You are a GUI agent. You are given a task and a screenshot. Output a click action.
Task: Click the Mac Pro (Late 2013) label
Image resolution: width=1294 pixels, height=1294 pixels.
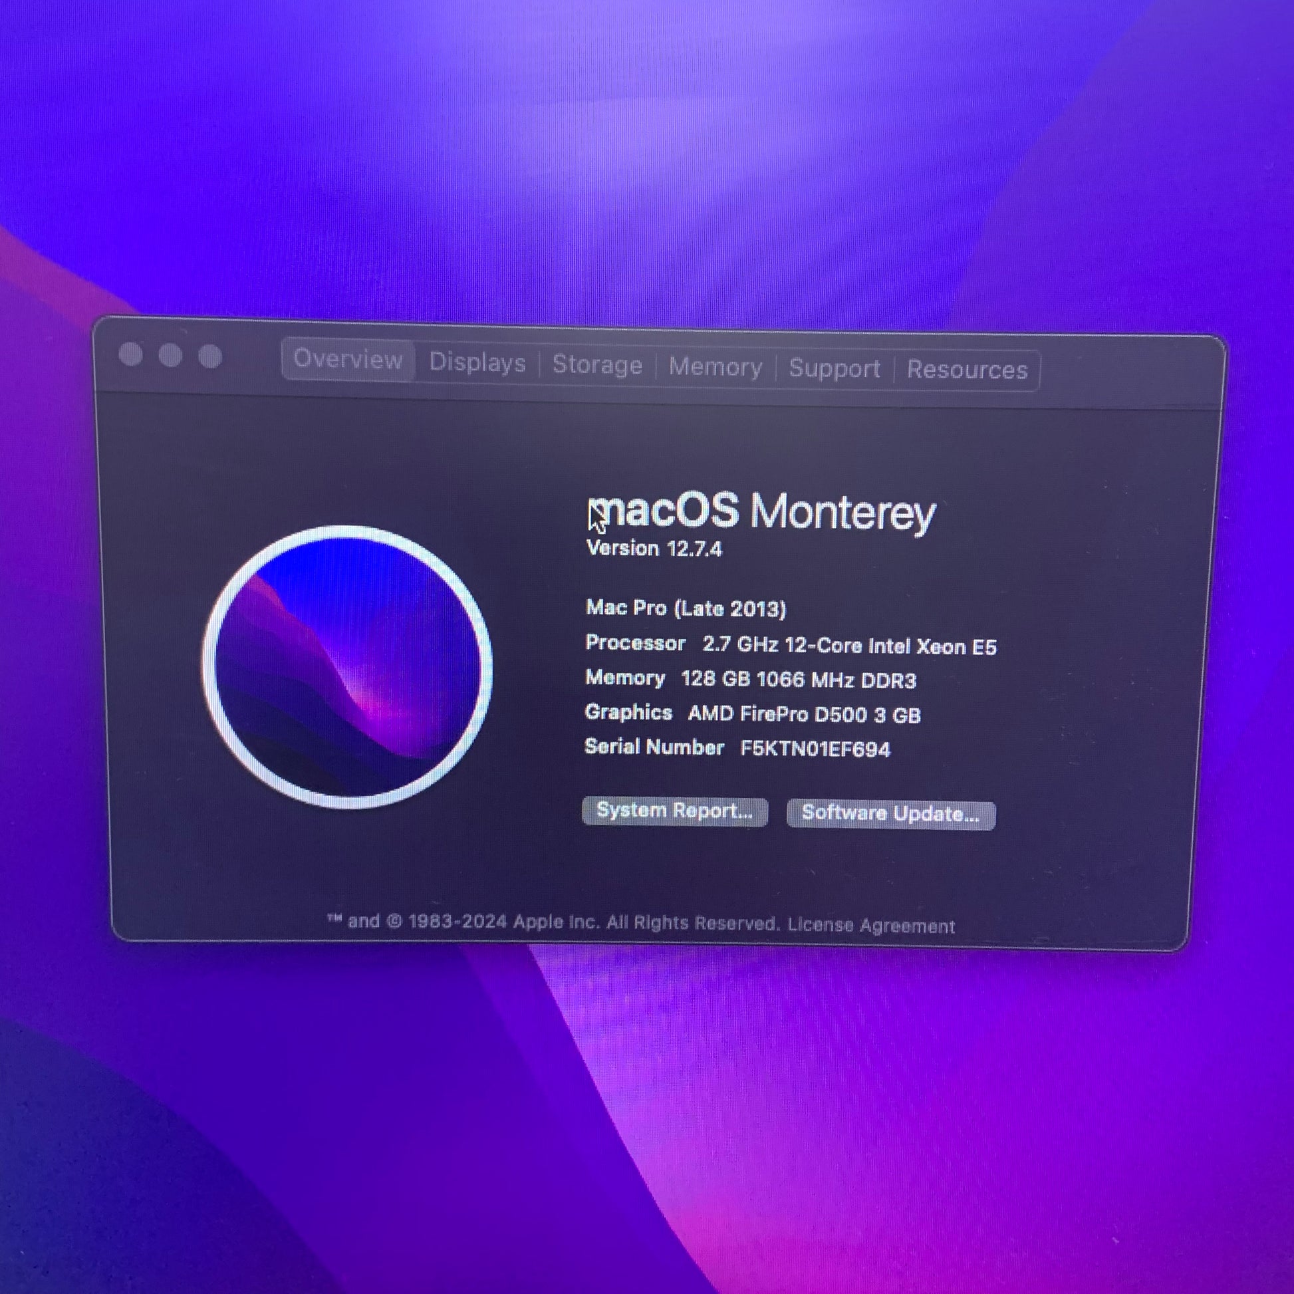click(x=685, y=608)
